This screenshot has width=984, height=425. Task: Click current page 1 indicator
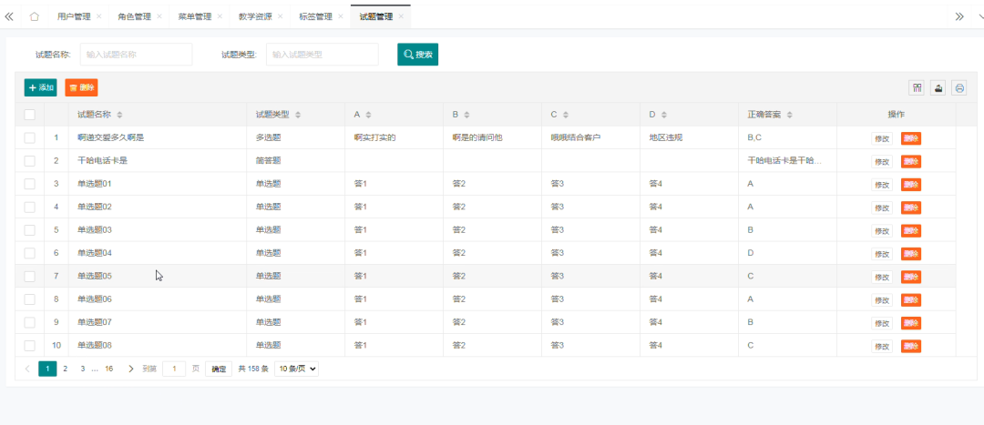(x=47, y=369)
